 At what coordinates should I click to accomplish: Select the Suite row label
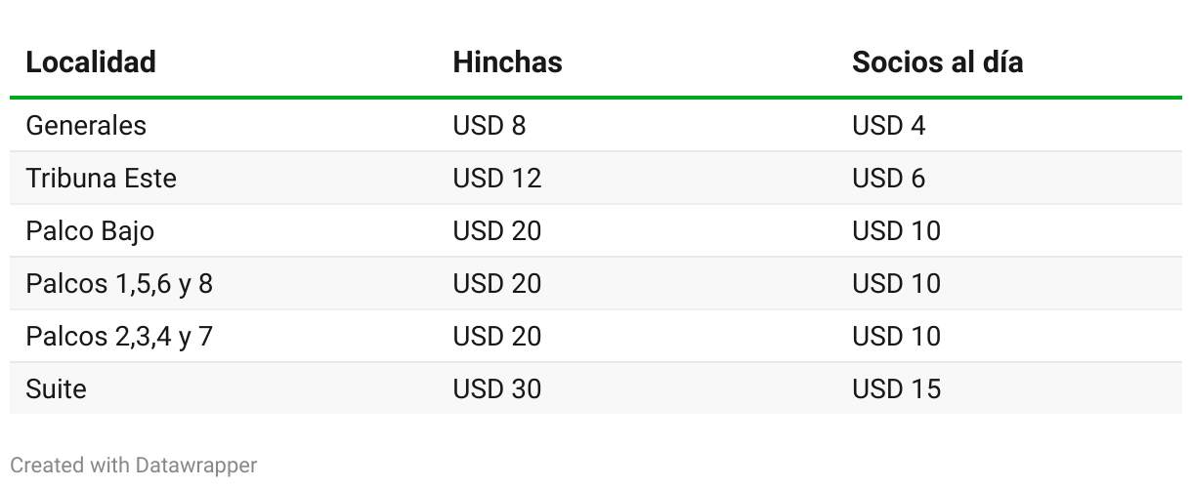(x=56, y=389)
